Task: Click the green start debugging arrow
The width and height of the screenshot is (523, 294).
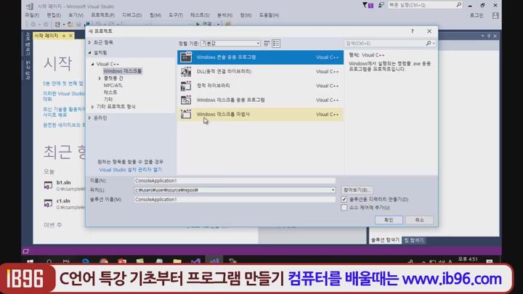Action: [198, 24]
